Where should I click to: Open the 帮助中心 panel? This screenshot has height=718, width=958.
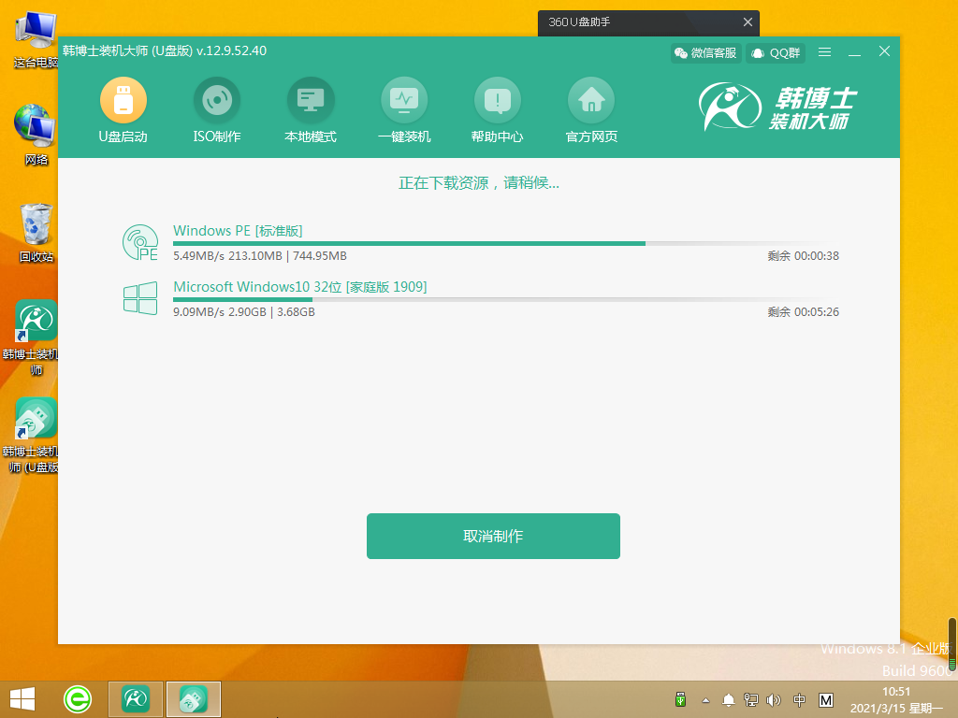(x=497, y=100)
